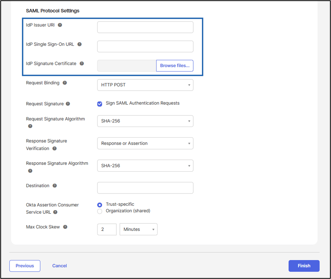Click the Finish button
The width and height of the screenshot is (331, 279).
point(304,266)
